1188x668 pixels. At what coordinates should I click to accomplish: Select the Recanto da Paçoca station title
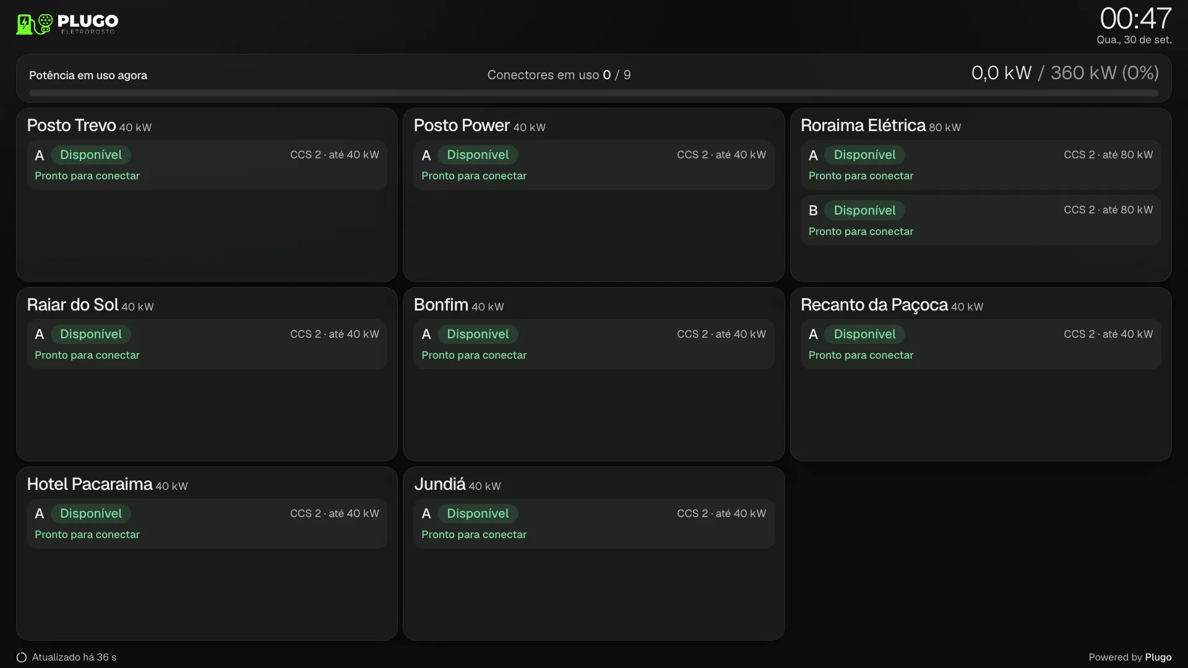point(874,305)
